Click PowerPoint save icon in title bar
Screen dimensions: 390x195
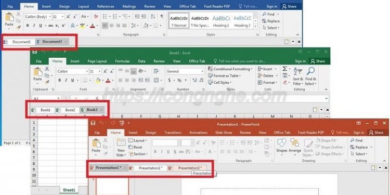click(93, 123)
